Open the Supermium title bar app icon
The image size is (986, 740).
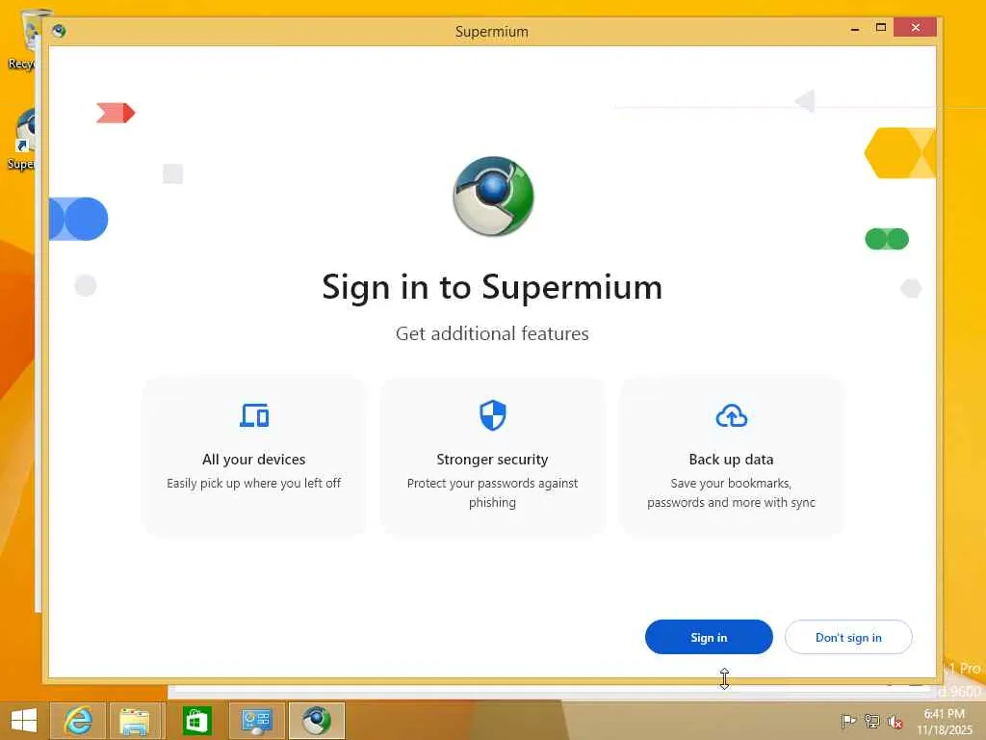tap(59, 31)
